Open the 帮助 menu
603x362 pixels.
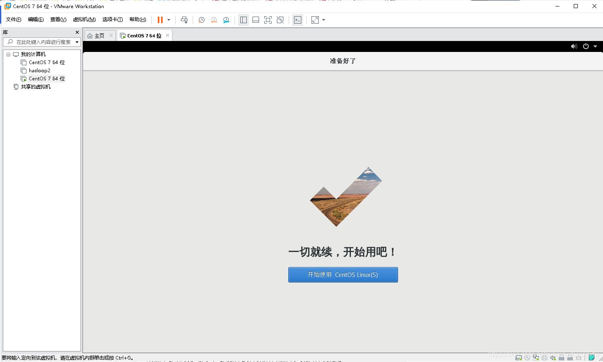(138, 19)
